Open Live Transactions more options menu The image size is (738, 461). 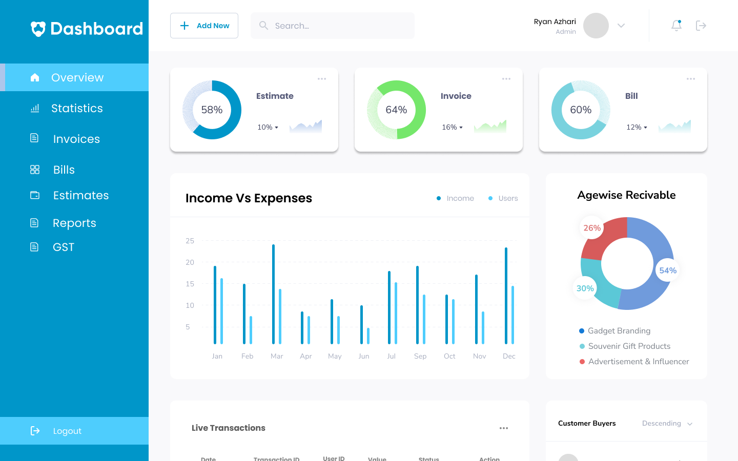[504, 428]
